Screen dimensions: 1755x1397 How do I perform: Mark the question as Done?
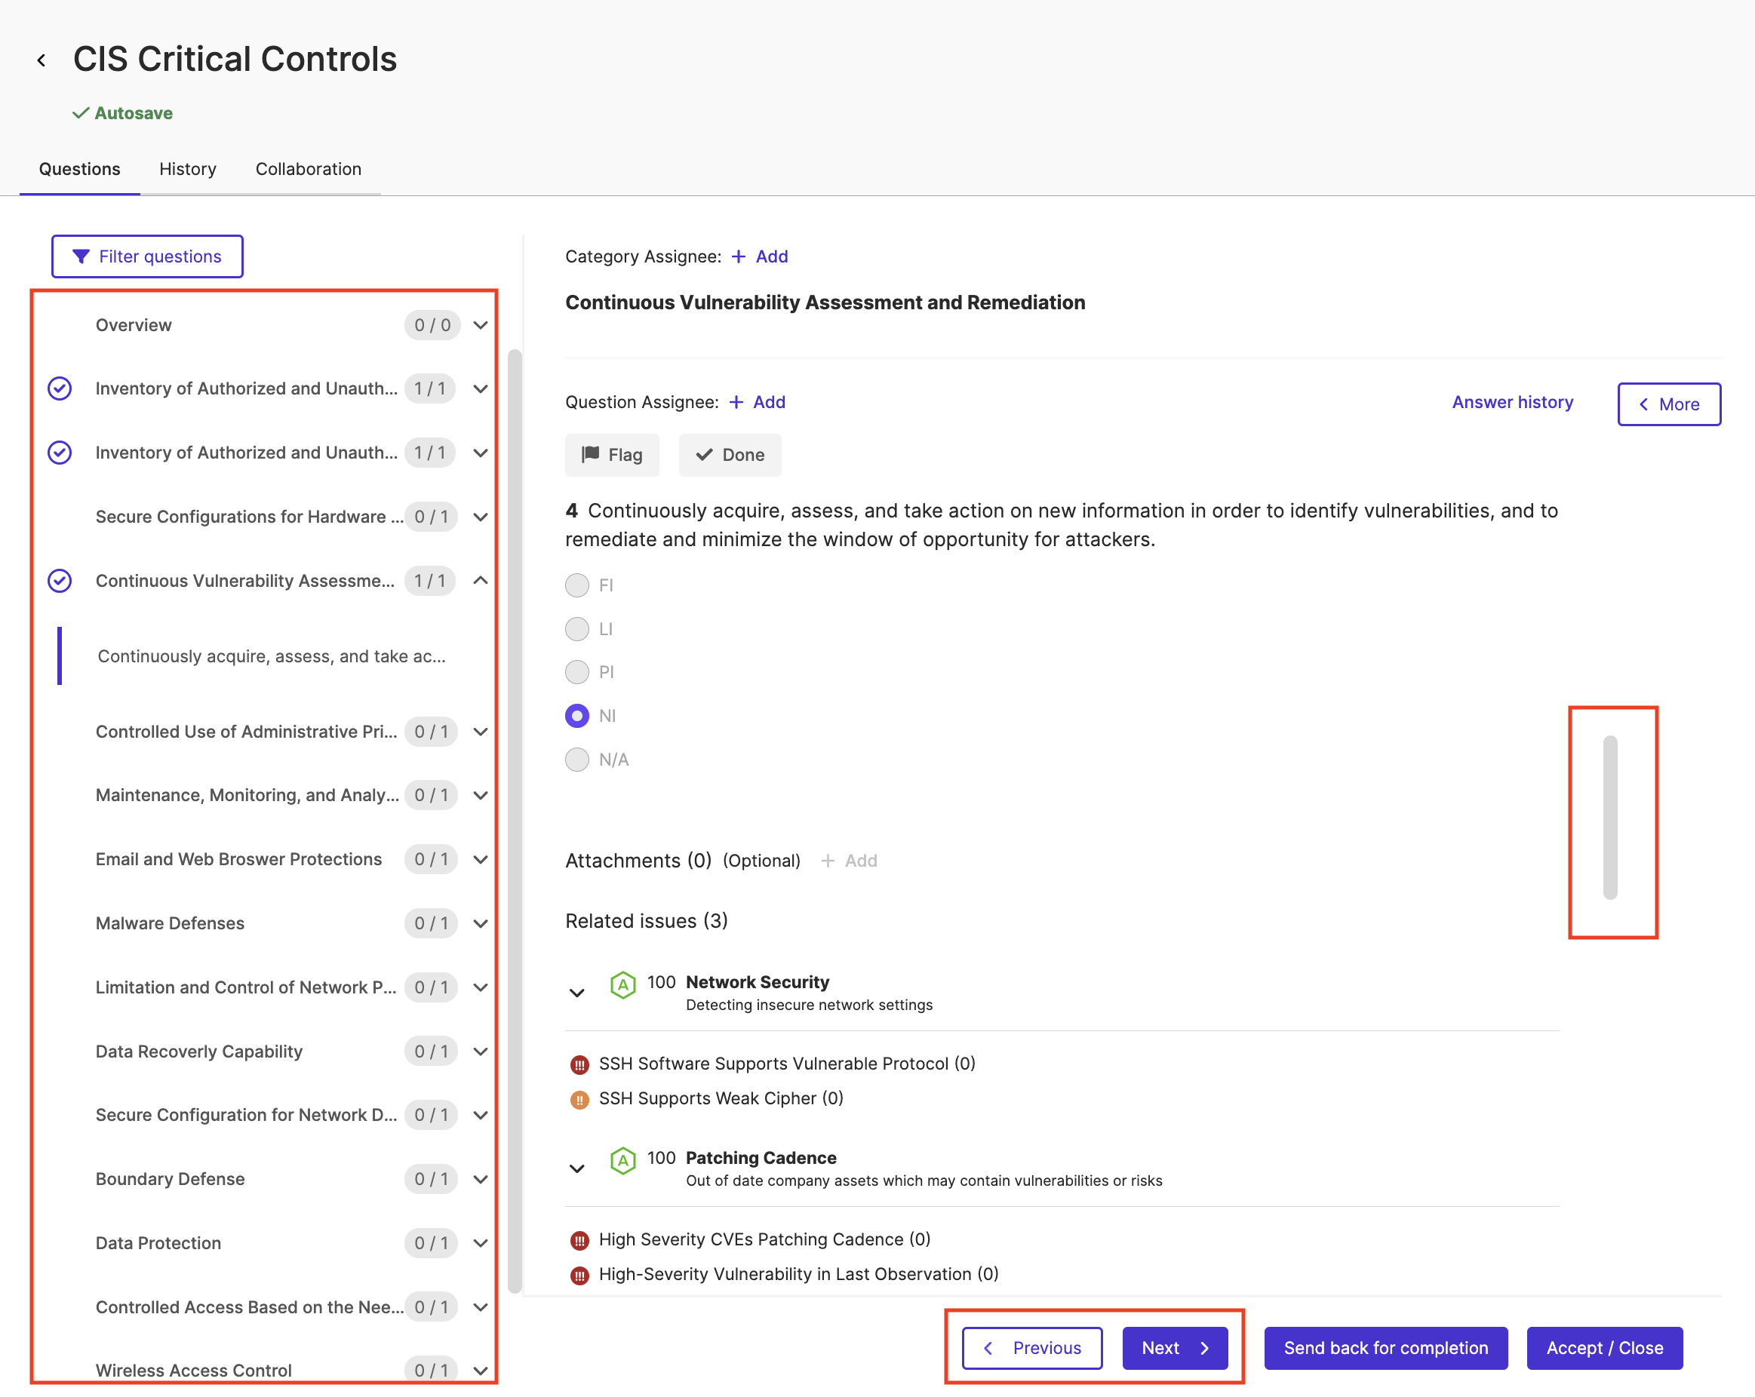[x=730, y=455]
